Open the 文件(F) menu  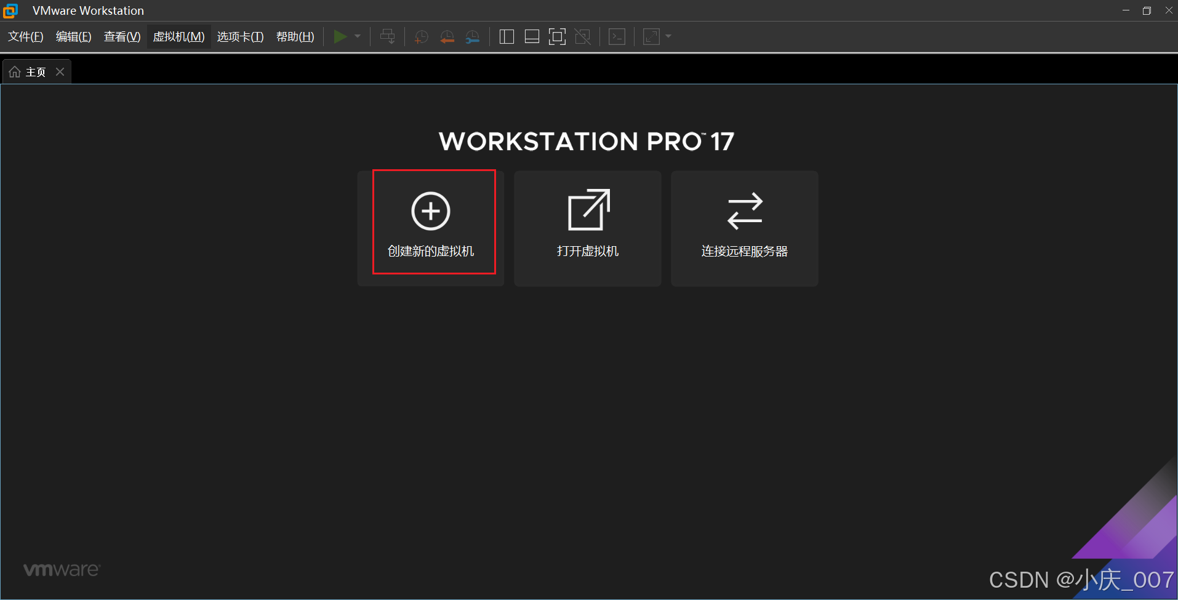pos(26,37)
